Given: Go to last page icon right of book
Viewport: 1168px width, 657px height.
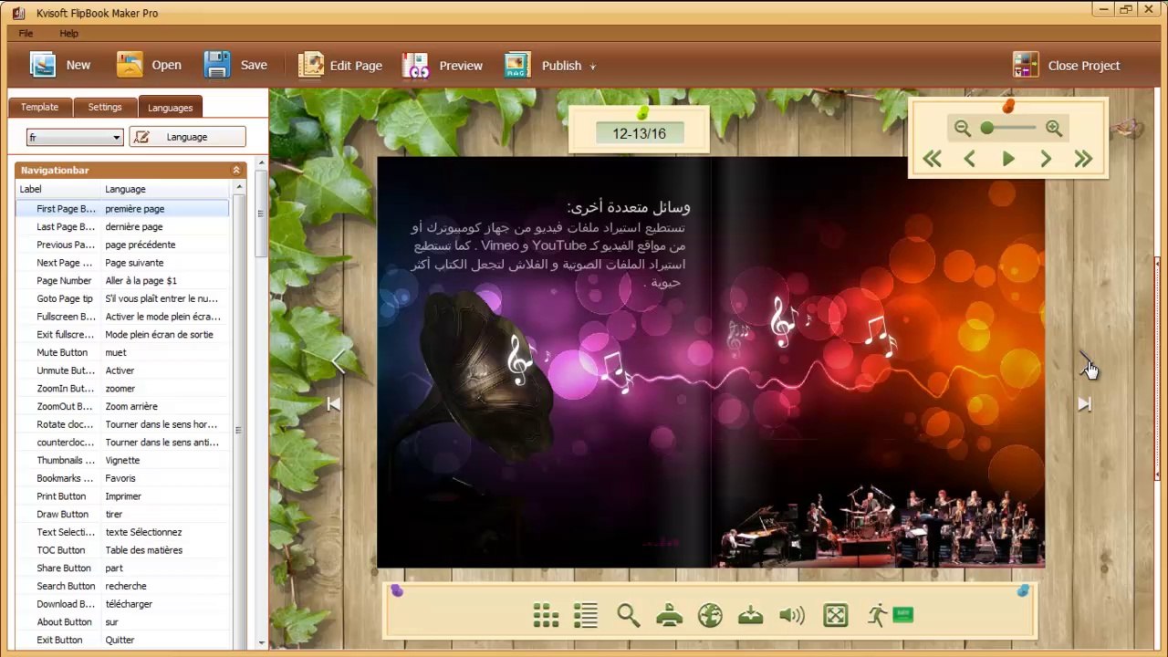Looking at the screenshot, I should point(1084,403).
